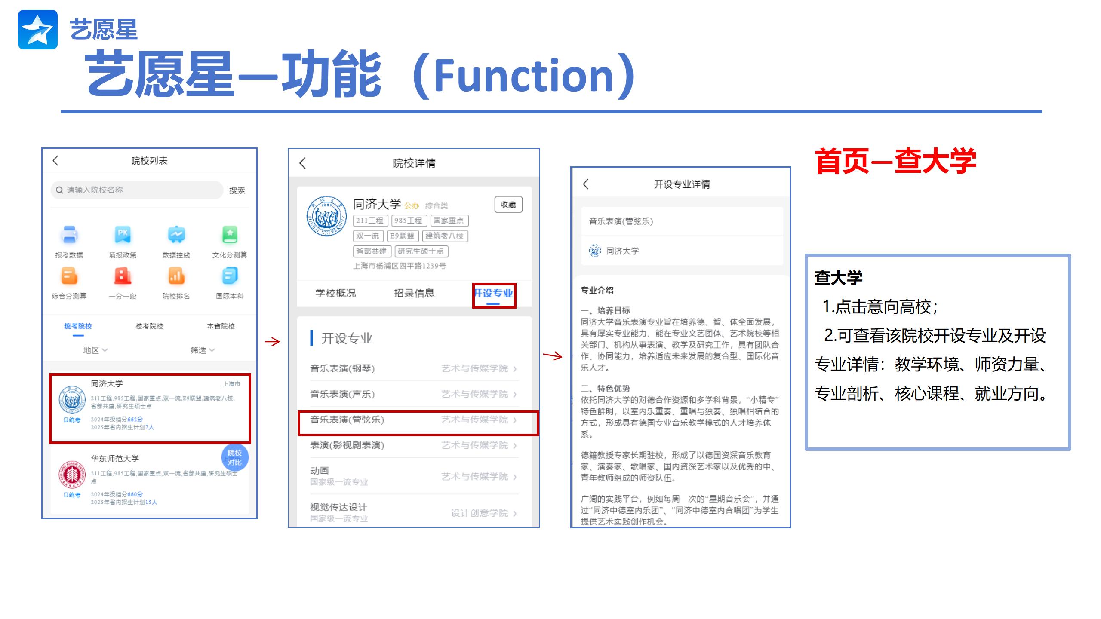Click the 请输入院校名称 search field

coord(138,190)
